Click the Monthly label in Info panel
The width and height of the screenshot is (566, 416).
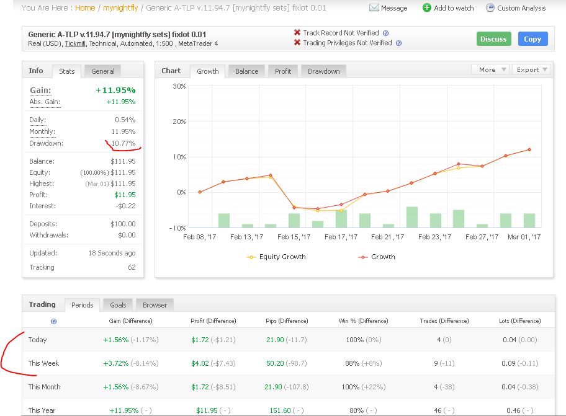pyautogui.click(x=42, y=131)
